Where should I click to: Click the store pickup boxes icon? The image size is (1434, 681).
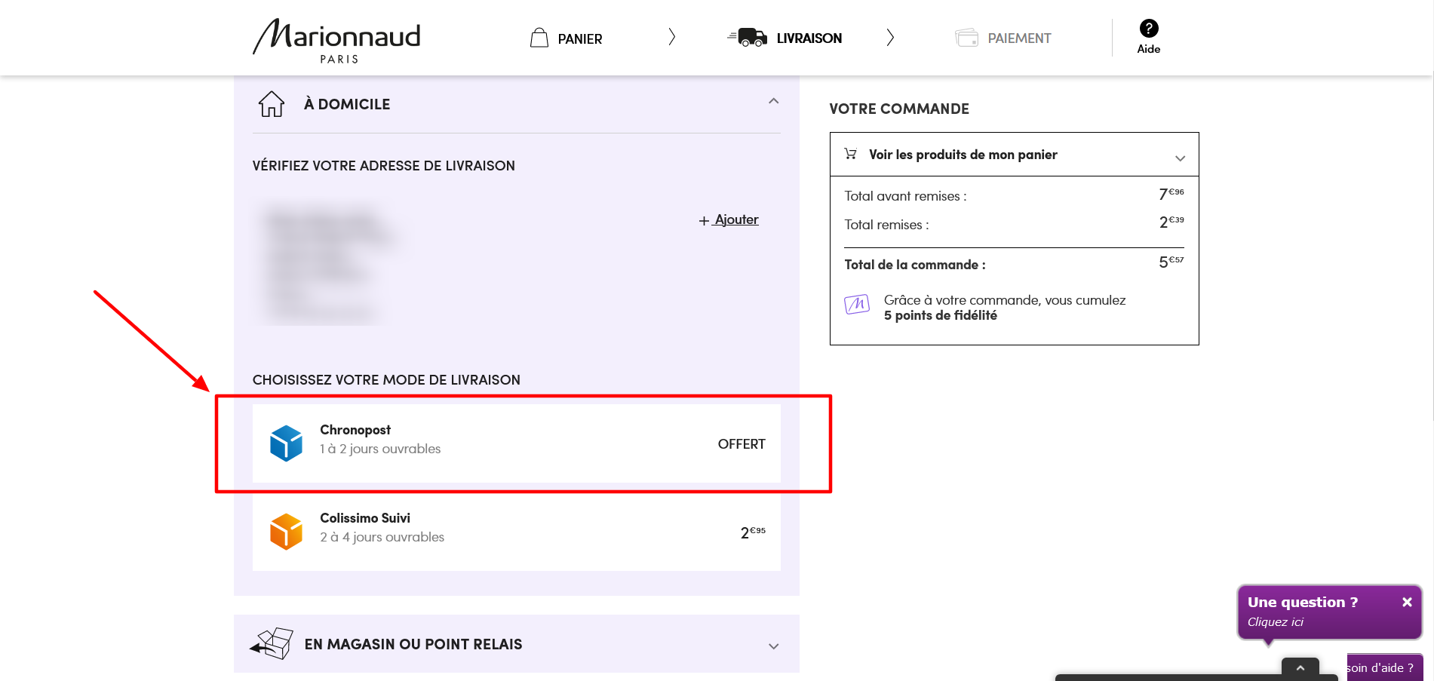pyautogui.click(x=272, y=643)
